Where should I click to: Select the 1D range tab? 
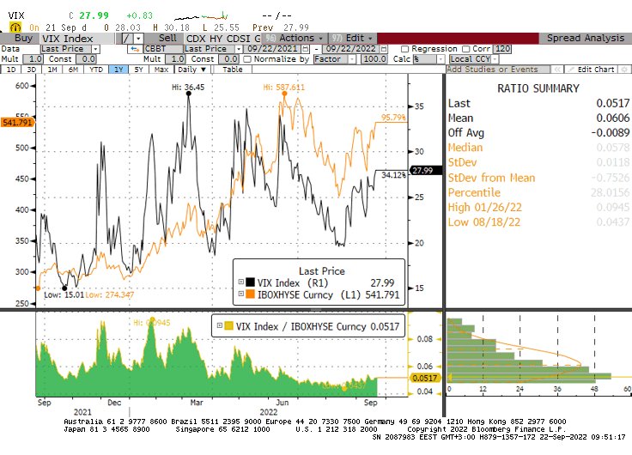[11, 70]
